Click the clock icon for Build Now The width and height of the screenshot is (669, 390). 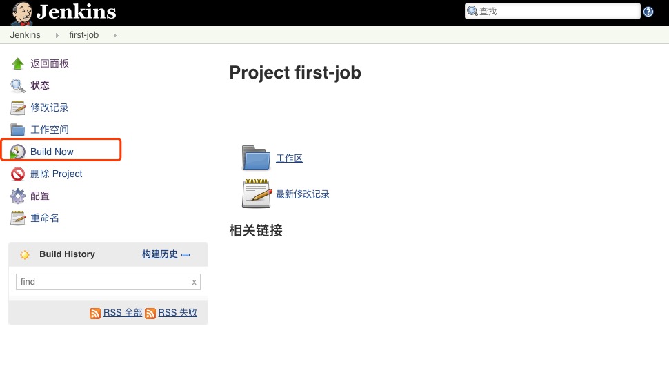click(x=17, y=152)
